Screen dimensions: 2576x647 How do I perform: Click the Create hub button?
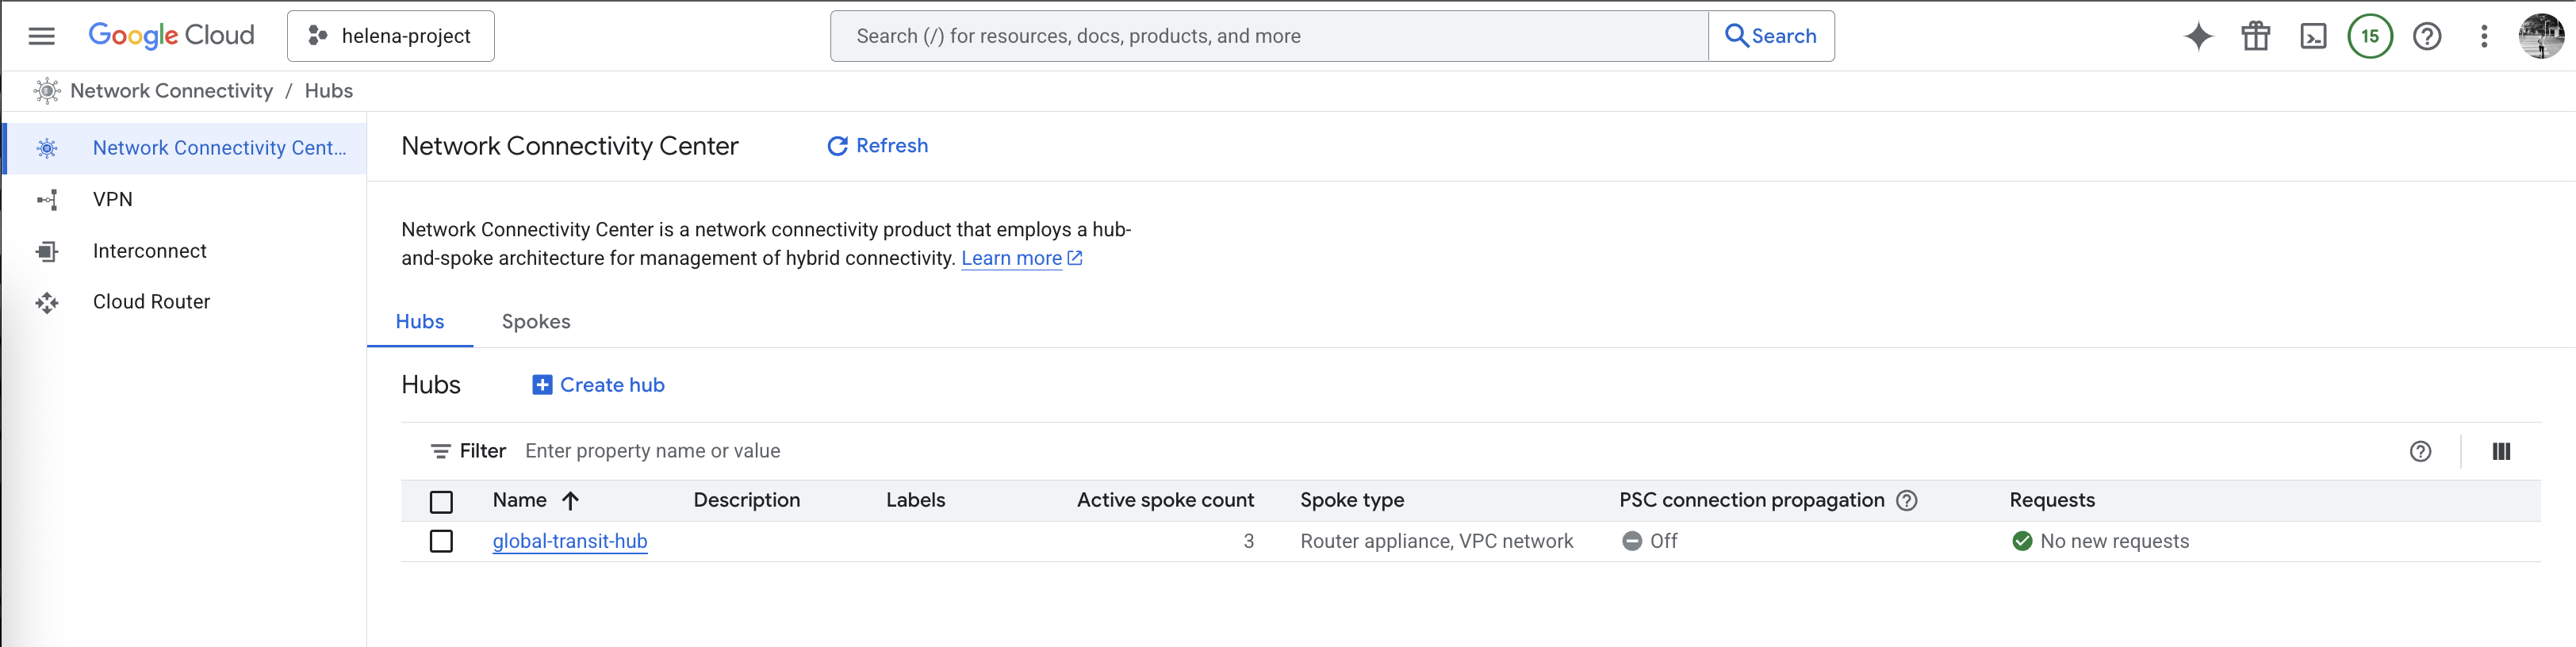pyautogui.click(x=598, y=385)
